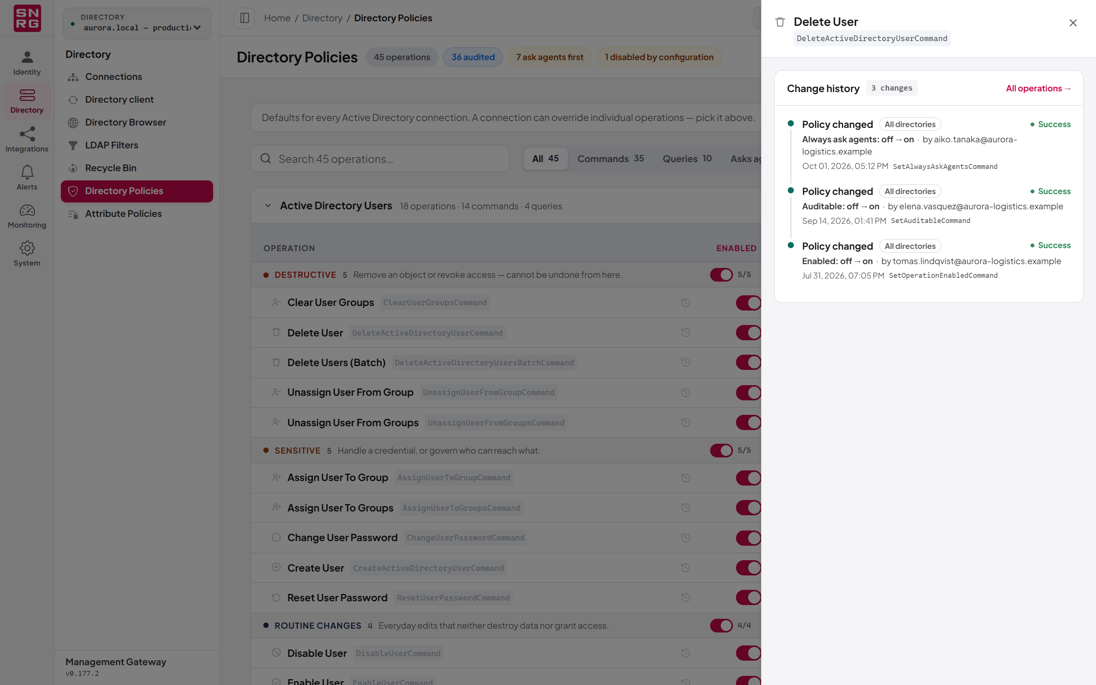Show change history for Create User
Image resolution: width=1096 pixels, height=685 pixels.
(686, 568)
